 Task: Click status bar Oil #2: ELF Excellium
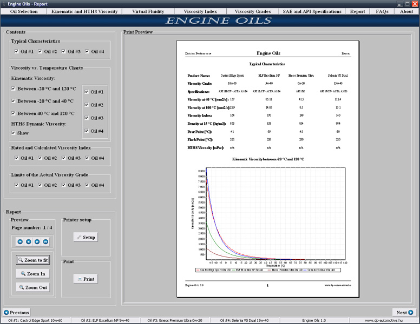tap(105, 320)
